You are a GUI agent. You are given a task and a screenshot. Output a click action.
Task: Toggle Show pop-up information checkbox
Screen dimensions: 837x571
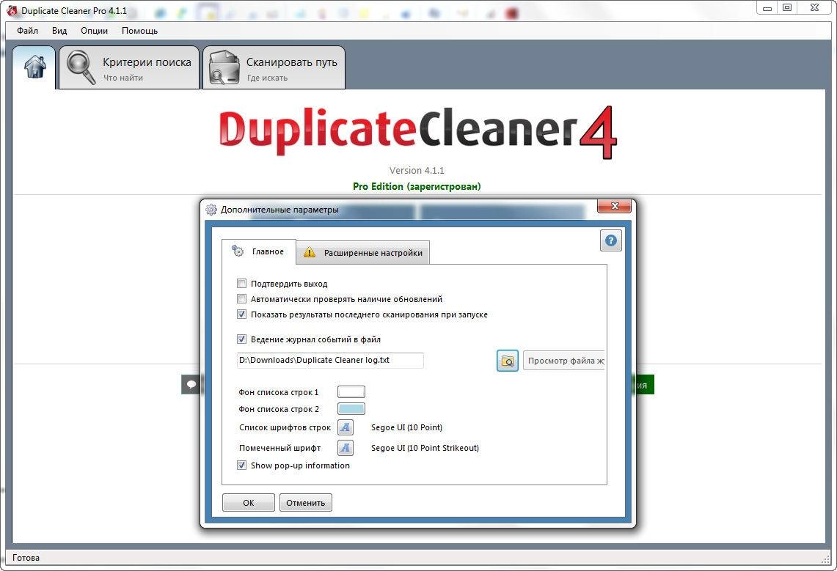242,465
